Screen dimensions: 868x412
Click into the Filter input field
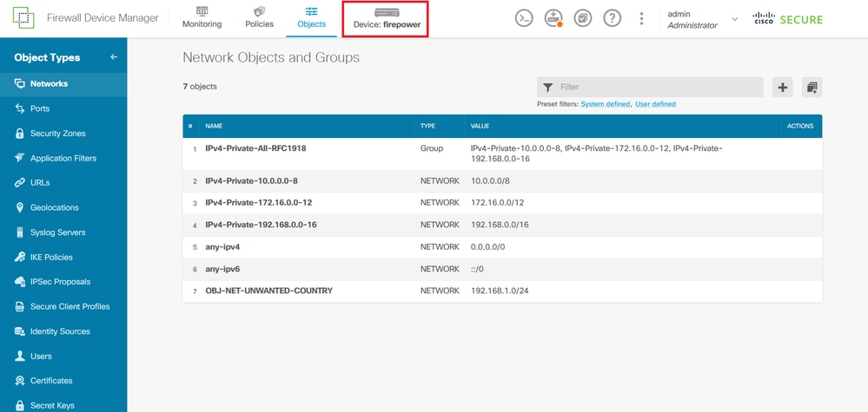(x=650, y=88)
